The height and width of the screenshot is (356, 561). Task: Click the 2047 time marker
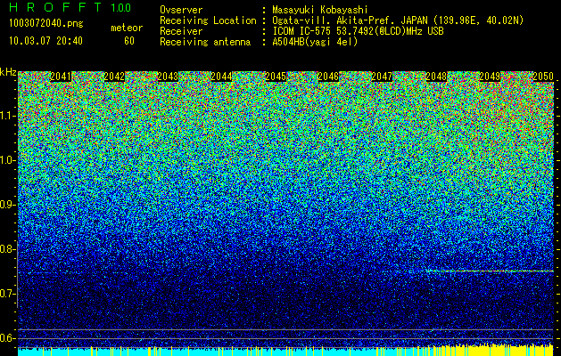pyautogui.click(x=382, y=77)
